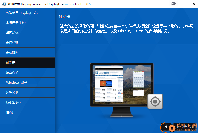
Task: Open the 屏幕保护 section
Action: [28, 73]
